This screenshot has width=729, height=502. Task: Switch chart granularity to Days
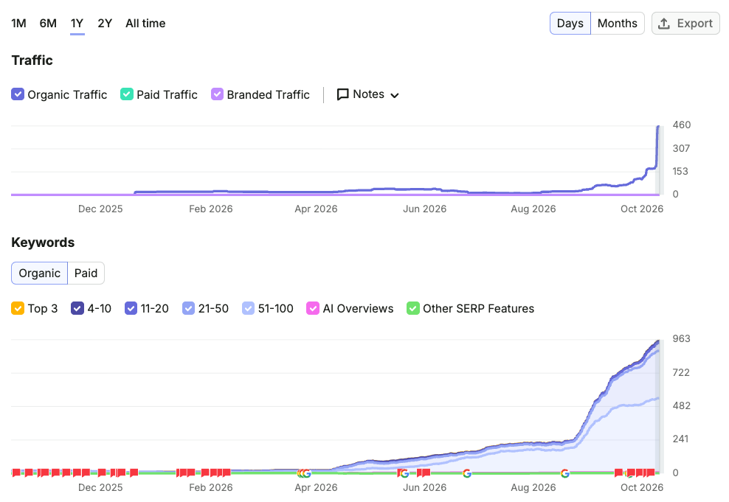[570, 23]
